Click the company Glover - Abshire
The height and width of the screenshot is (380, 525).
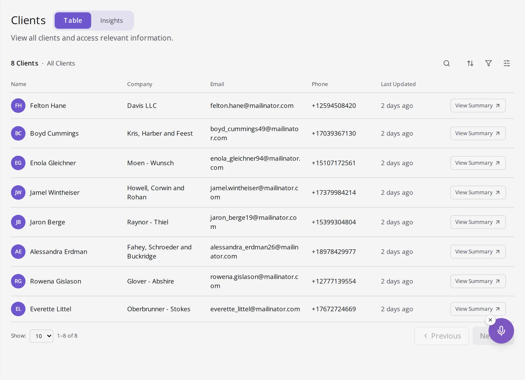click(x=151, y=281)
